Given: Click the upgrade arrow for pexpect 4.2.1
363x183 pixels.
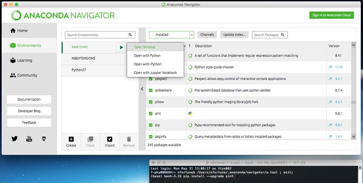Looking at the screenshot, I should pyautogui.click(x=330, y=79).
